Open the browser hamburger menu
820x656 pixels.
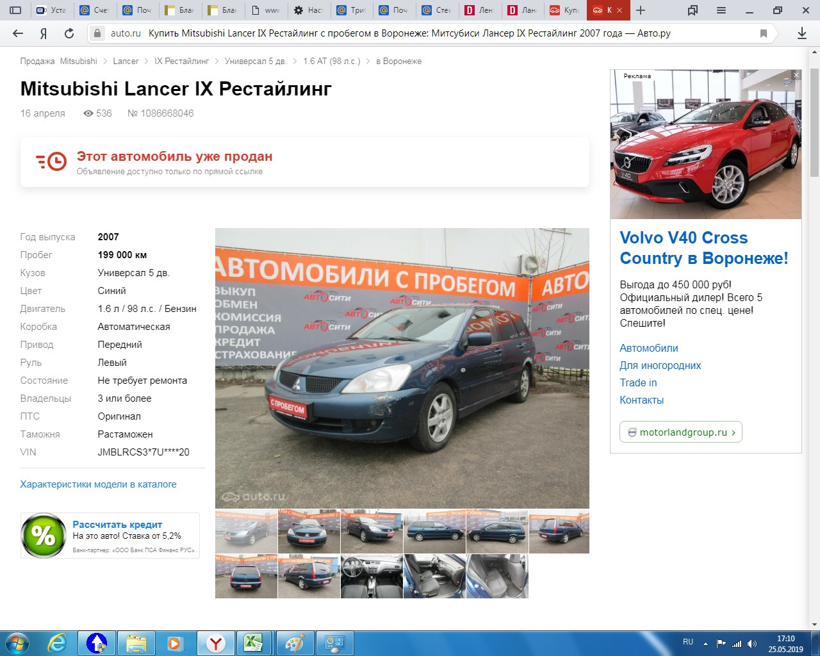click(721, 10)
